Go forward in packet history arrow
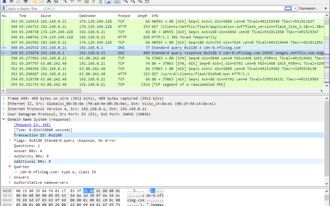The height and width of the screenshot is (206, 330). pyautogui.click(x=79, y=1)
